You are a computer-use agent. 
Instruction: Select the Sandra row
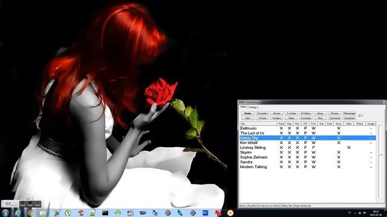pyautogui.click(x=308, y=162)
